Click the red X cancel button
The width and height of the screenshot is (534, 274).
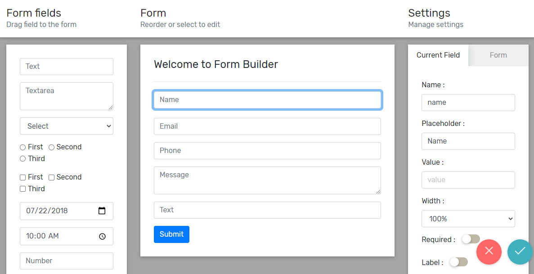coord(489,252)
